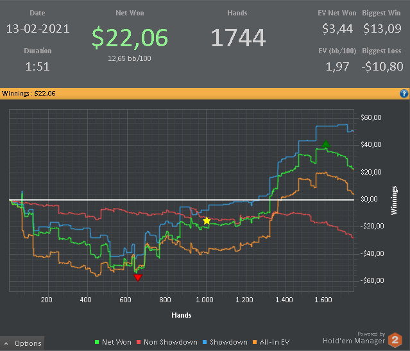Click the Biggest Win $13,09 value

[382, 29]
